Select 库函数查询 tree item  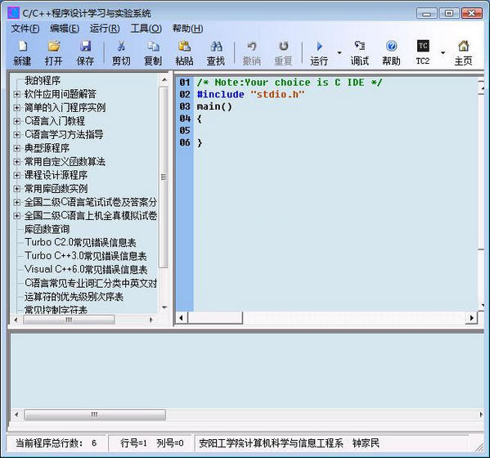[x=47, y=229]
